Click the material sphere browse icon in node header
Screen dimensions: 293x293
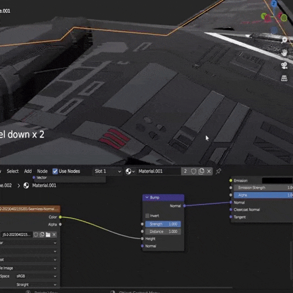click(130, 171)
